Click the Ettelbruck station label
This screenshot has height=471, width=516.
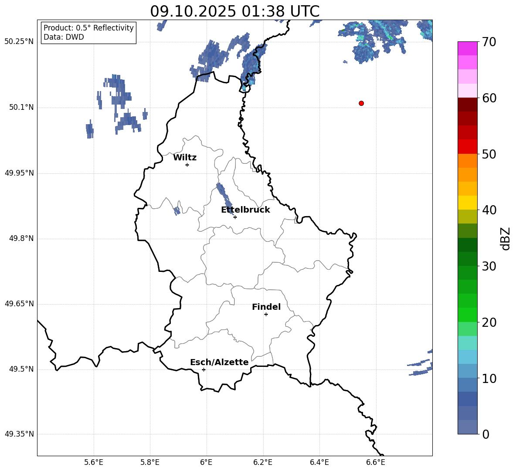[x=245, y=210]
